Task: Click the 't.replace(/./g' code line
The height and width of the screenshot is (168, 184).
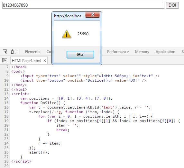Action: pyautogui.click(x=74, y=112)
